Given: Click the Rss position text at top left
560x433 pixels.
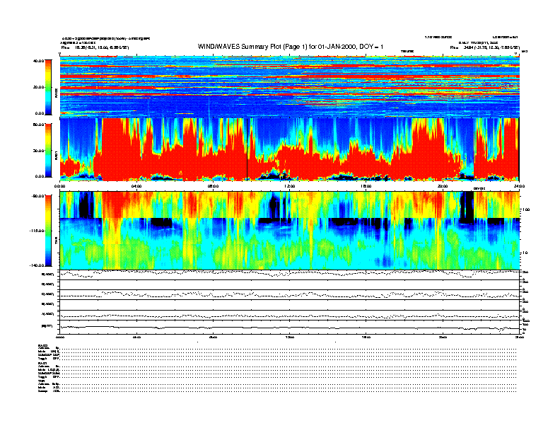Looking at the screenshot, I should click(95, 47).
